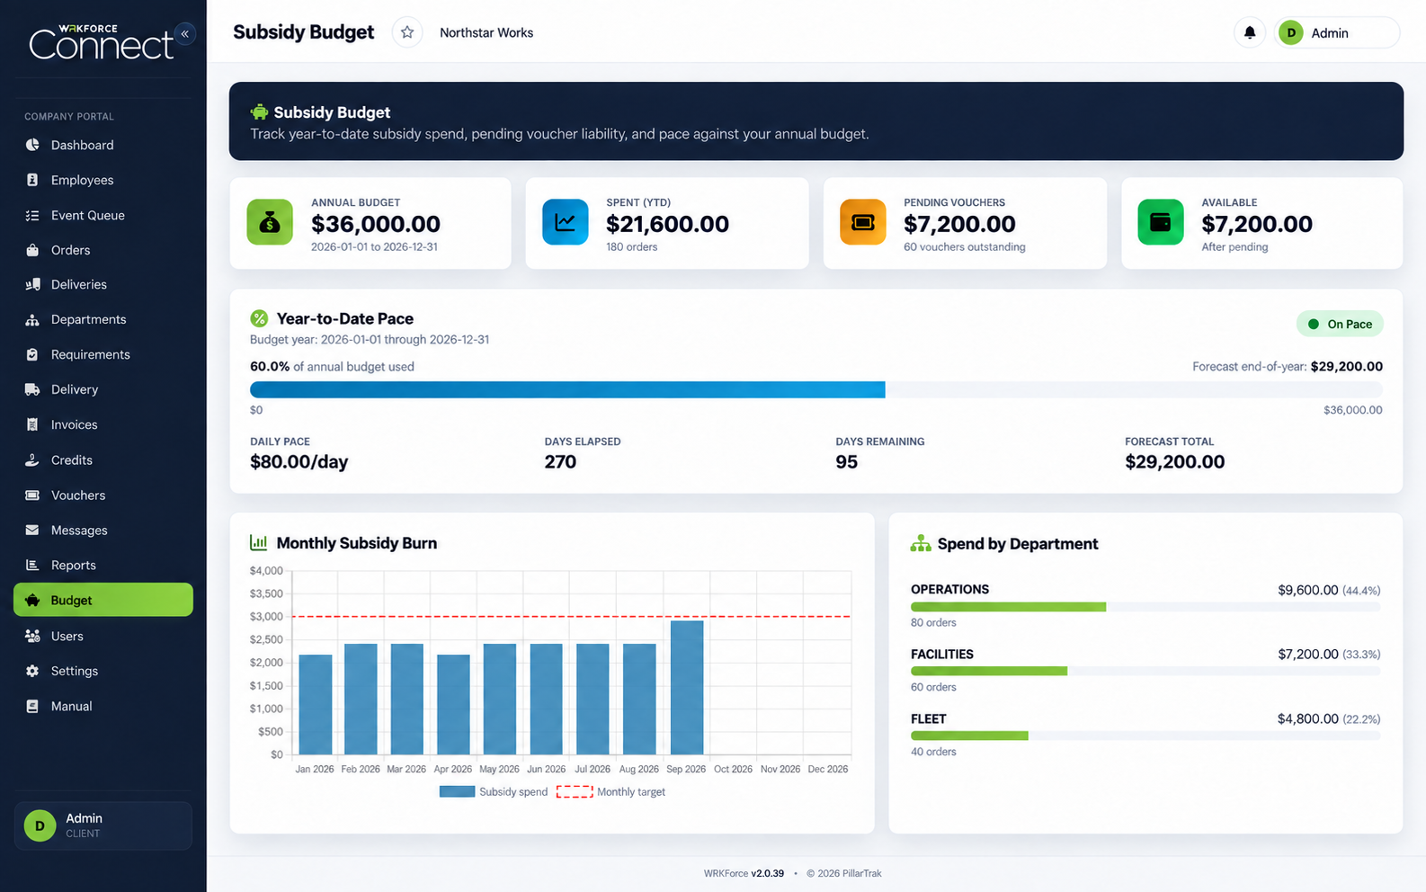Open the Admin user menu in header
Viewport: 1426px width, 892px height.
tap(1336, 32)
